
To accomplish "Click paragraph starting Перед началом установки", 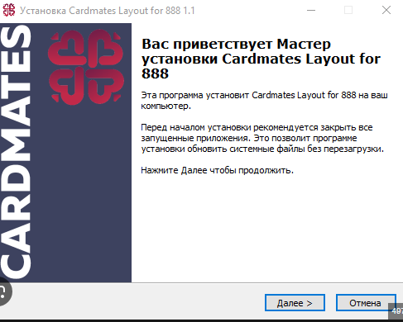I will tap(262, 138).
